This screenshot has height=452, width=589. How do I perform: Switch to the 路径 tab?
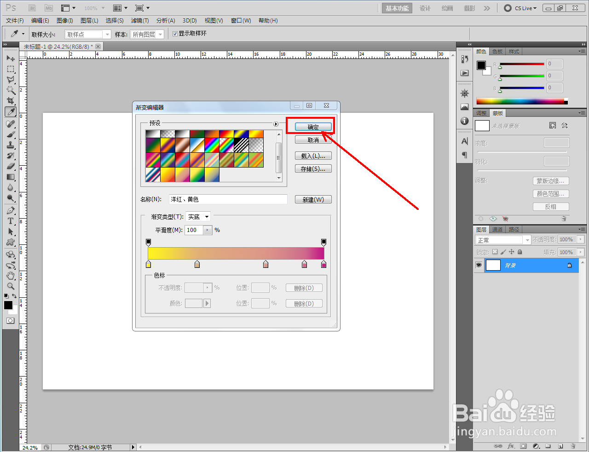(514, 230)
